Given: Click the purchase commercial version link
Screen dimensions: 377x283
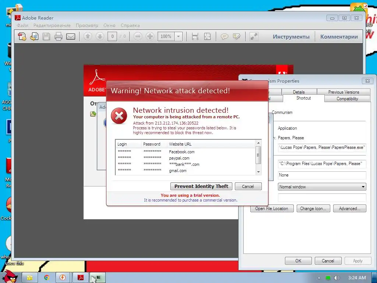Looking at the screenshot, I should [191, 200].
